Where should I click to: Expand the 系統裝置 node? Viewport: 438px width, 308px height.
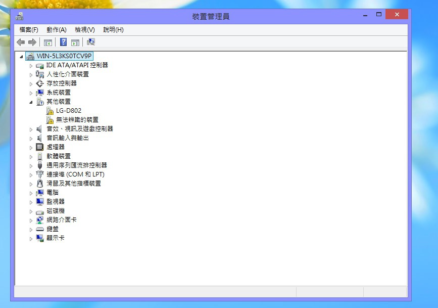31,93
